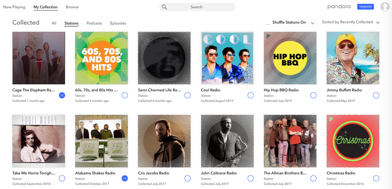
Task: Enable shuffle for Hip Hop BBQ Radio
Action: pyautogui.click(x=313, y=95)
